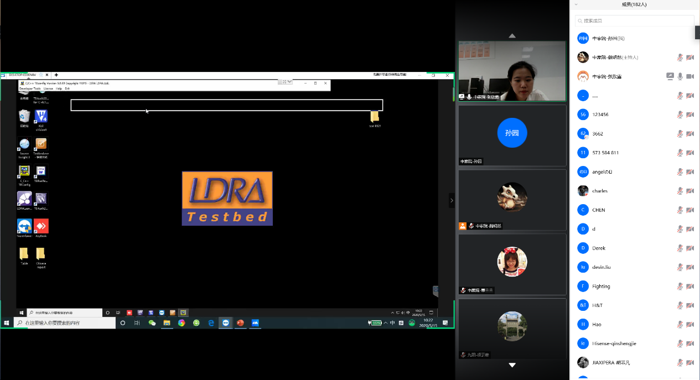Click the WeChat icon in the taskbar
This screenshot has height=380, width=700.
point(152,323)
